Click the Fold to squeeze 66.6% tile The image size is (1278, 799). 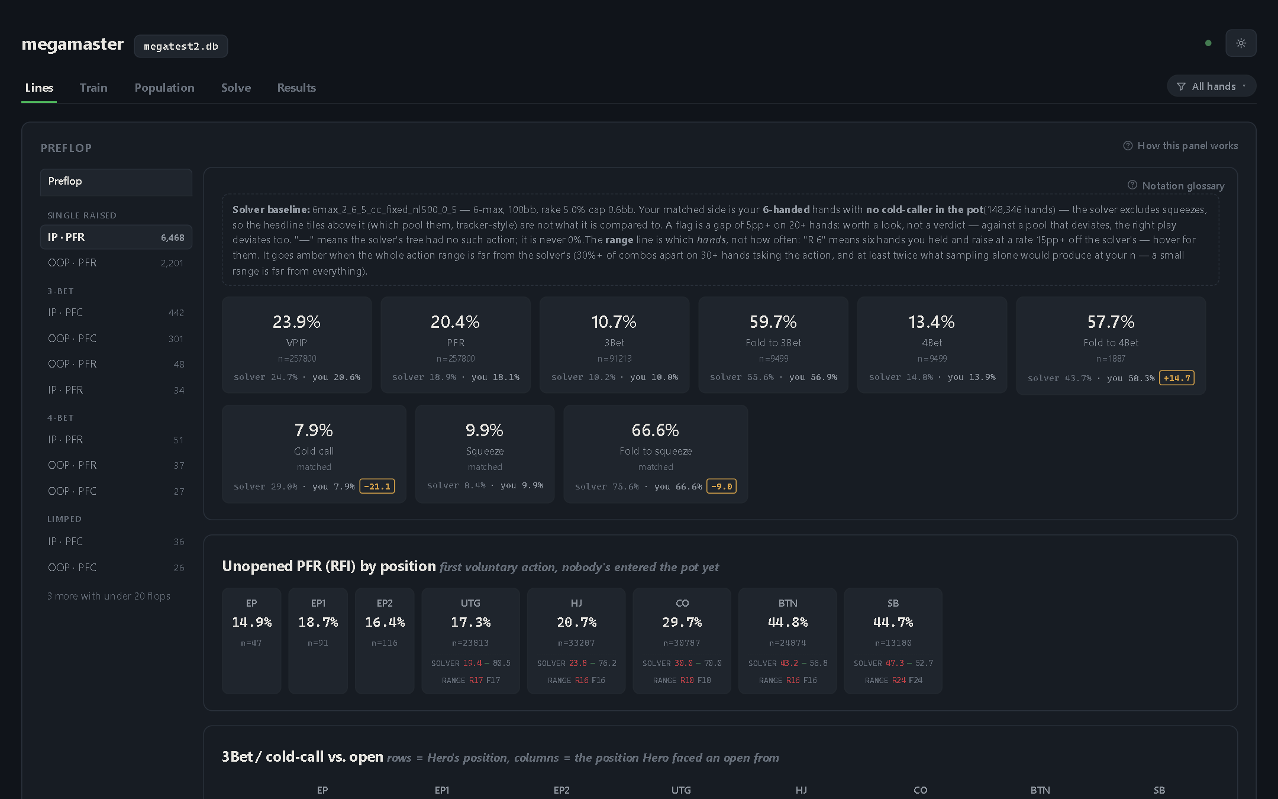(656, 454)
